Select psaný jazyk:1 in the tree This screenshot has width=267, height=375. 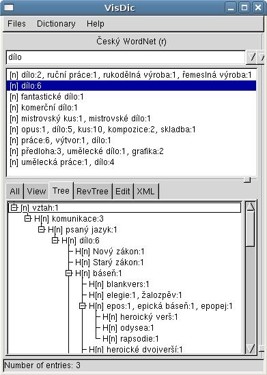(83, 230)
